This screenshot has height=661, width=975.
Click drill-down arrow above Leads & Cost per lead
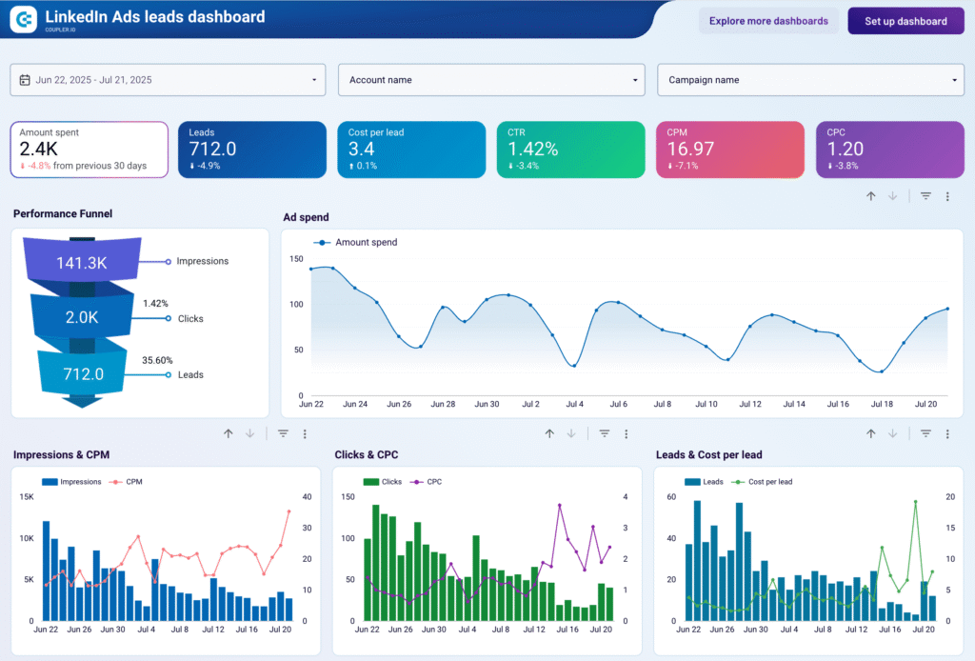point(892,433)
